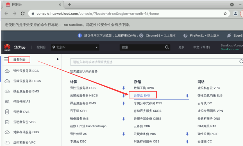The image size is (243, 146).
Task: Select 服务列表 in the sidebar
Action: (19, 60)
